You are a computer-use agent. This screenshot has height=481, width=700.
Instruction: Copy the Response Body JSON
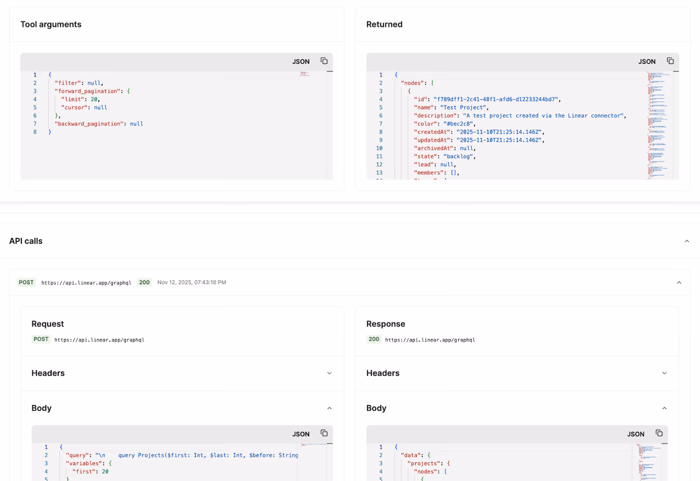pyautogui.click(x=659, y=433)
